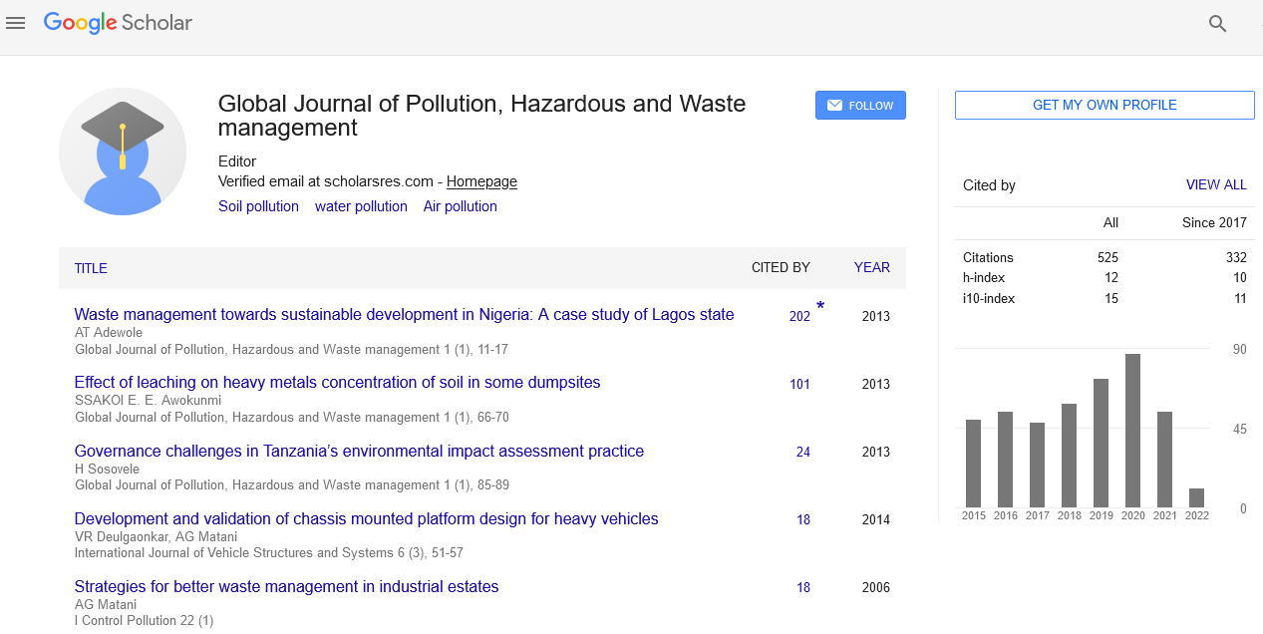View the 101 citations count link
1263x634 pixels.
[x=799, y=384]
